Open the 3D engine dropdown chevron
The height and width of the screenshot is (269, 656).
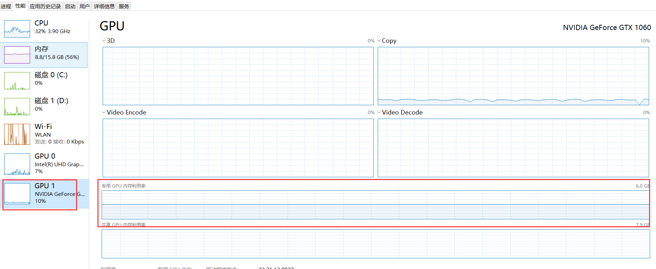104,41
